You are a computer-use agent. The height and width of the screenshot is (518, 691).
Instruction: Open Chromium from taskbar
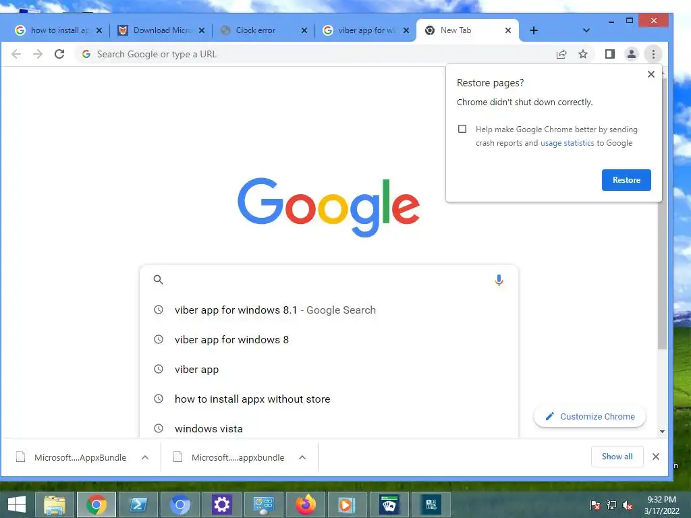[179, 505]
